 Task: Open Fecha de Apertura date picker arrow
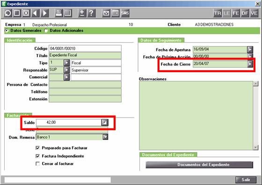(x=250, y=50)
